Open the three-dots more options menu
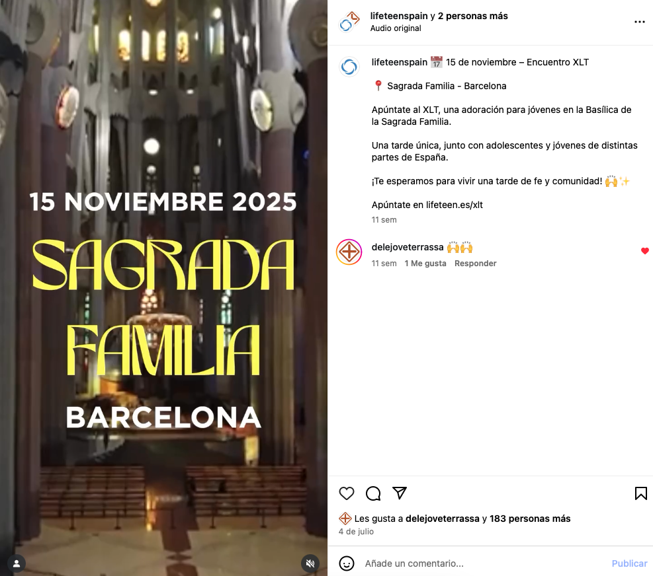The width and height of the screenshot is (653, 576). coord(640,22)
